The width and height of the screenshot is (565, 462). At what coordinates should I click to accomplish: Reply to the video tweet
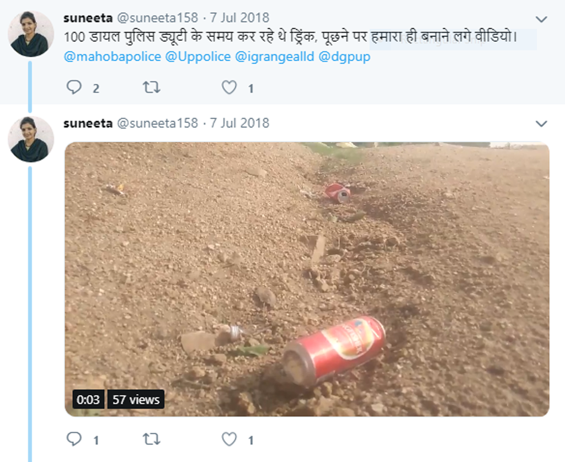click(74, 439)
